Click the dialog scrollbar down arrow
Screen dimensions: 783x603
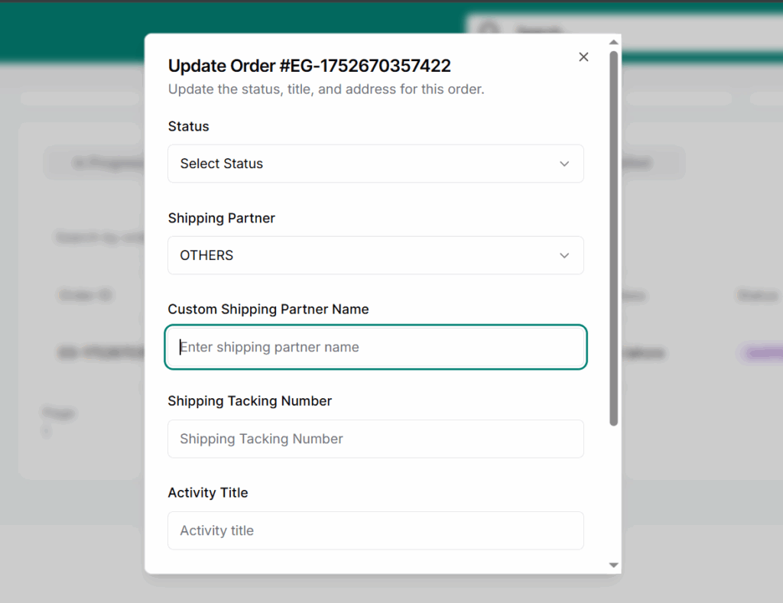pos(613,565)
